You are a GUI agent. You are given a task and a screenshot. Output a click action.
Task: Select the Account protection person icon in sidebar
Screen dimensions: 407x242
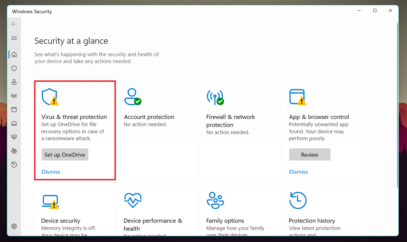coord(14,82)
